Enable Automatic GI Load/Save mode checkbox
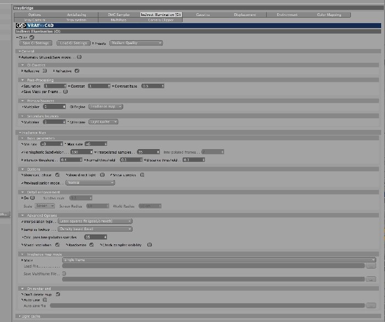 [x=79, y=57]
